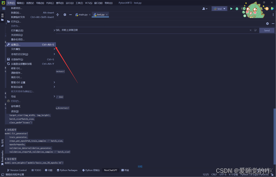Click CRLF line separator in status bar

pos(214,174)
